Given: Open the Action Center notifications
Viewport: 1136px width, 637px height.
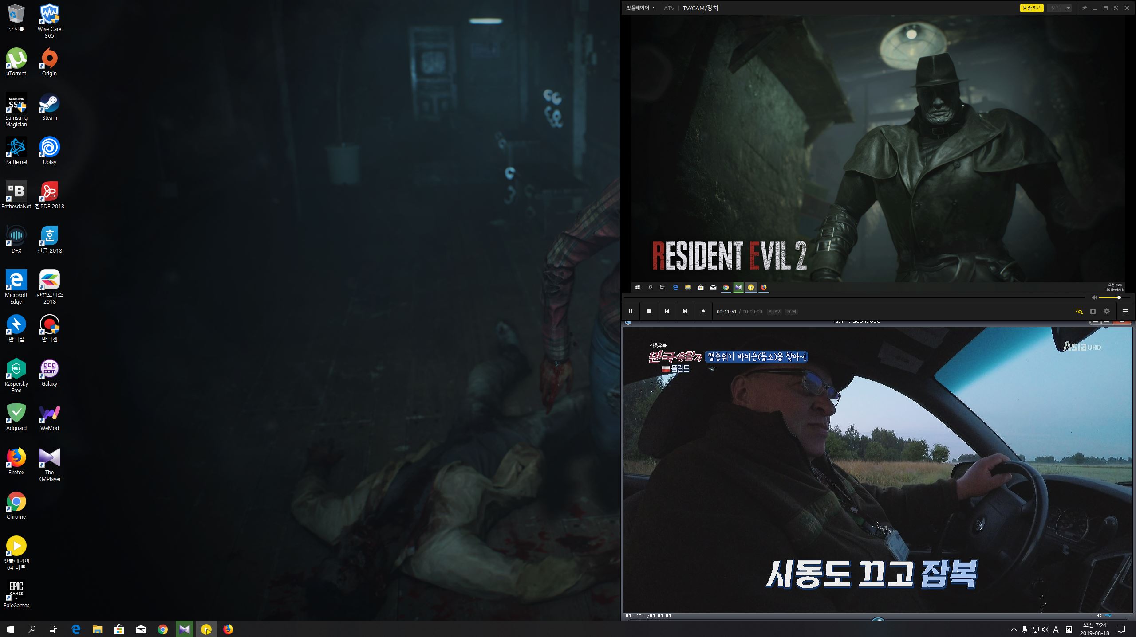Looking at the screenshot, I should point(1121,629).
